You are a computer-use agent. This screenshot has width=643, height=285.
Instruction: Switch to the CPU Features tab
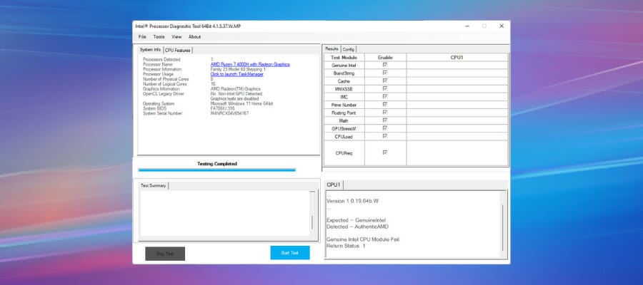[x=178, y=51]
